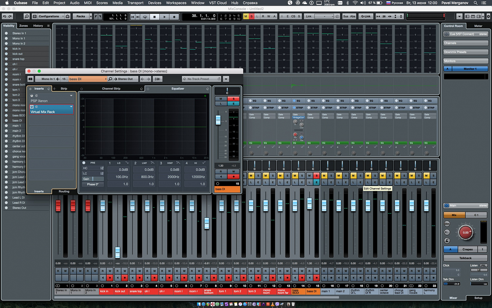Click the Control Room level knob

pyautogui.click(x=465, y=232)
